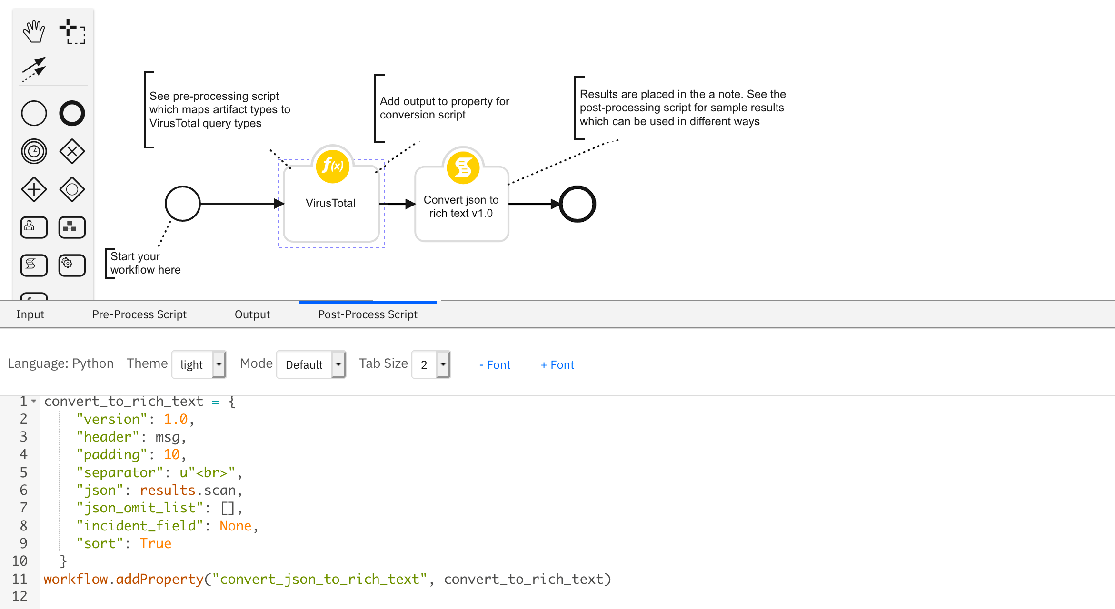Activate the hand pan tool
The width and height of the screenshot is (1115, 609).
pyautogui.click(x=34, y=31)
